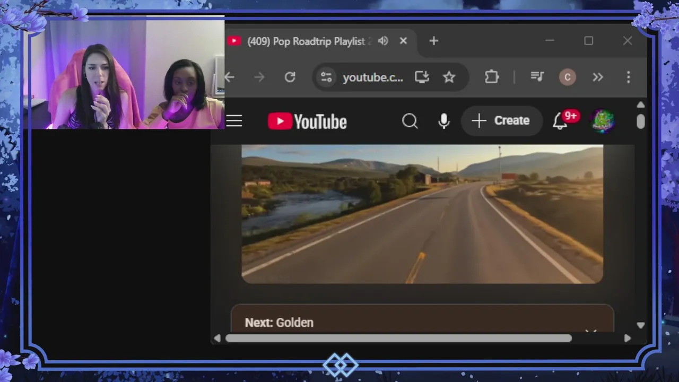This screenshot has height=382, width=679.
Task: Open YouTube notifications bell
Action: click(x=560, y=121)
